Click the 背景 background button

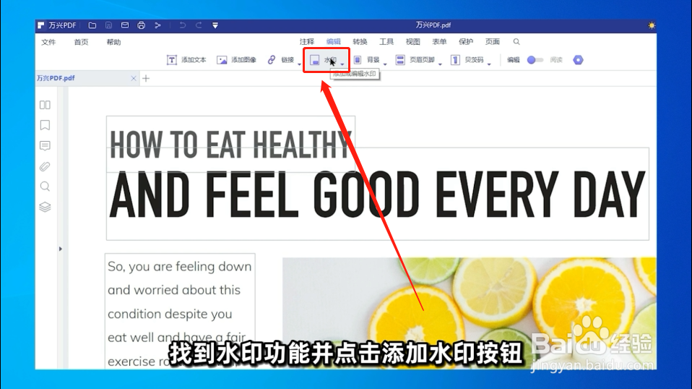(x=366, y=60)
